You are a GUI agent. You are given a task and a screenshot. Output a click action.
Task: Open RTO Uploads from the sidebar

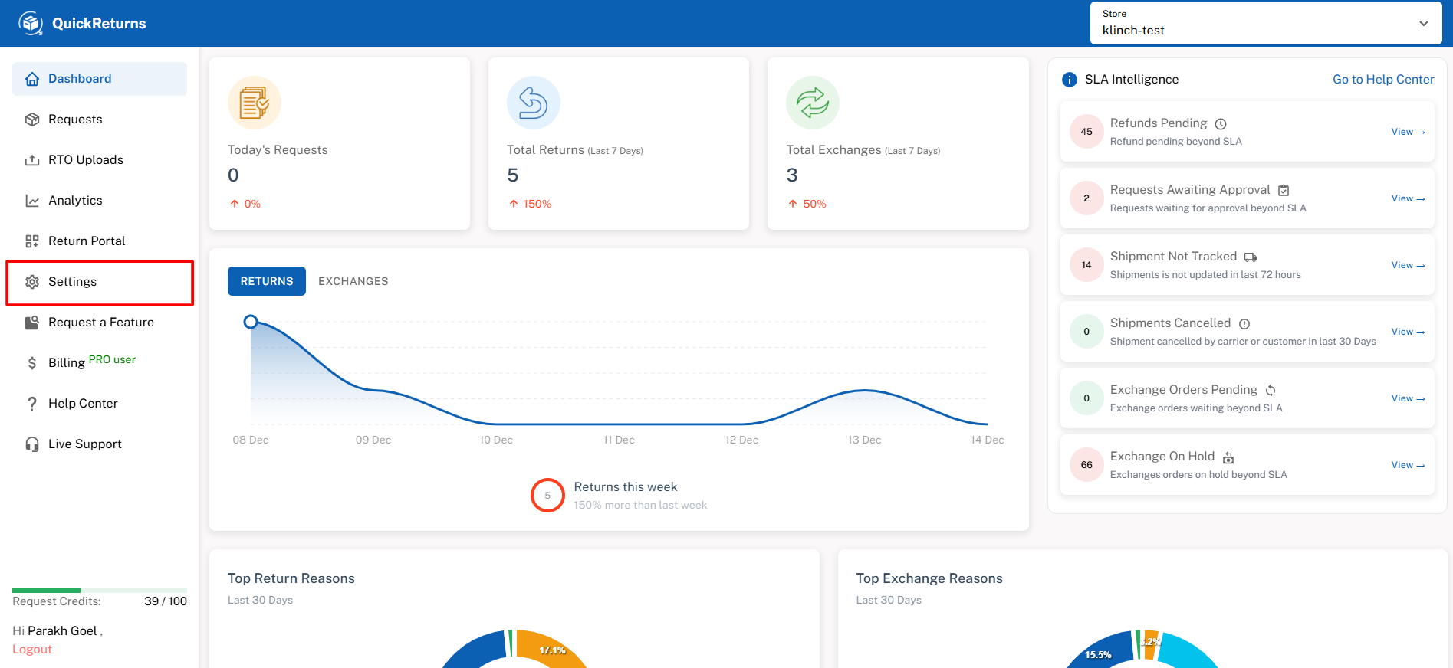coord(85,160)
